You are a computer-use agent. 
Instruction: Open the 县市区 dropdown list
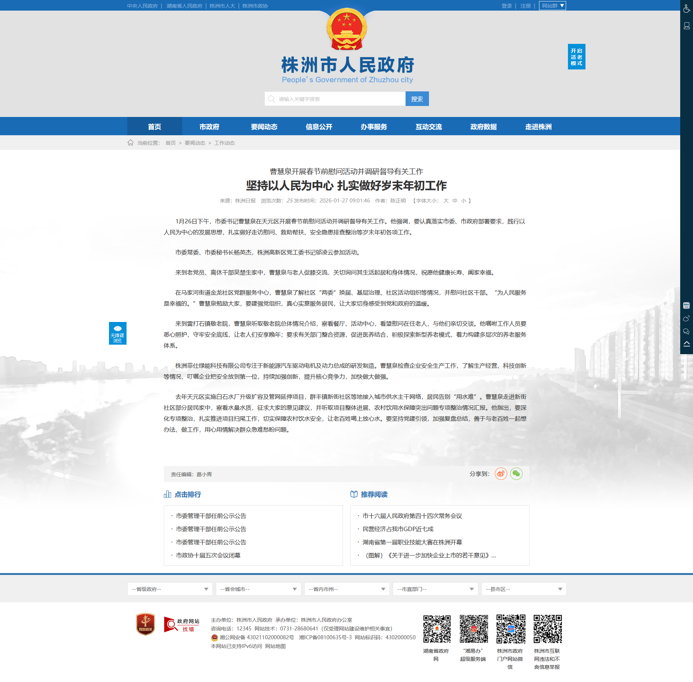coord(524,589)
